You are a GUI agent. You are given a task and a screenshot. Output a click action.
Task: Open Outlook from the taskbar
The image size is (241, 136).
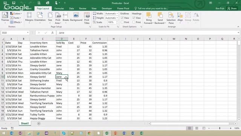[x=12, y=133]
